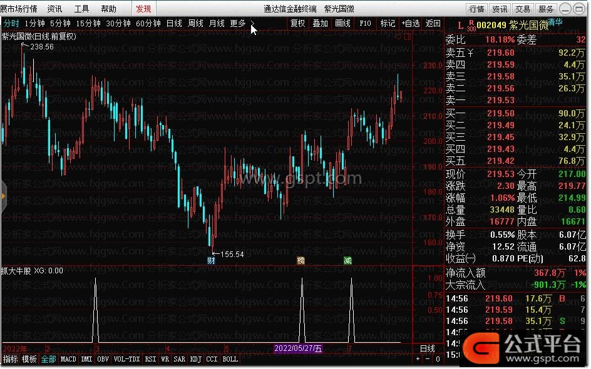Click the arrow next to 更多 periods
The image size is (591, 369).
tap(252, 23)
